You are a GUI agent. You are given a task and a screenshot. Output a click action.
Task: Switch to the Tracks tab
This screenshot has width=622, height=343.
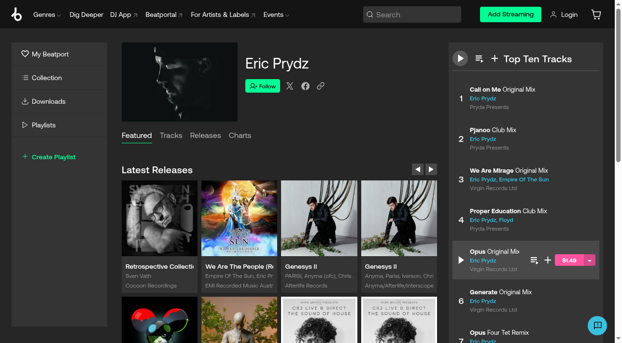(x=171, y=136)
